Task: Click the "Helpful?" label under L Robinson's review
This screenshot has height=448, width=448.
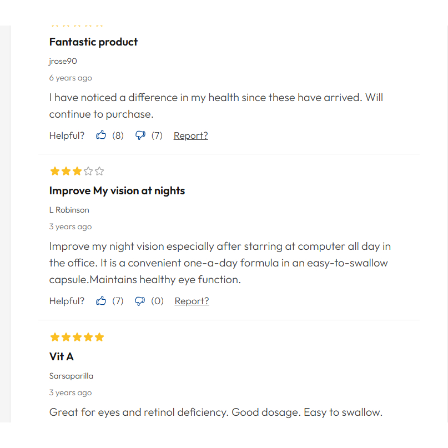Action: pyautogui.click(x=67, y=301)
